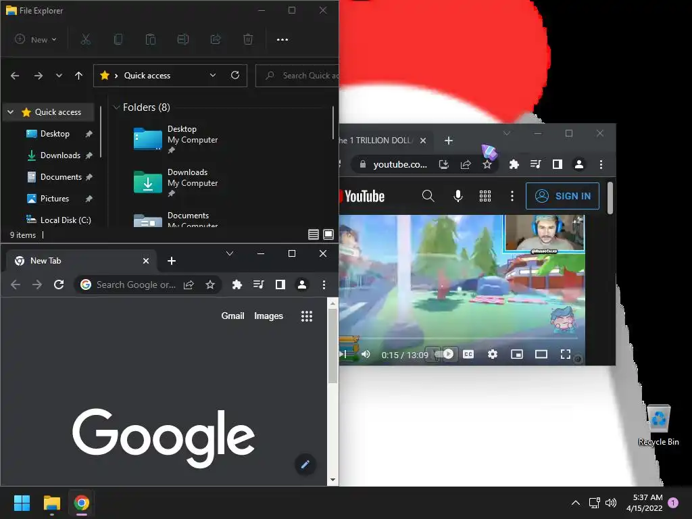
Task: Open the Images link
Action: click(268, 316)
